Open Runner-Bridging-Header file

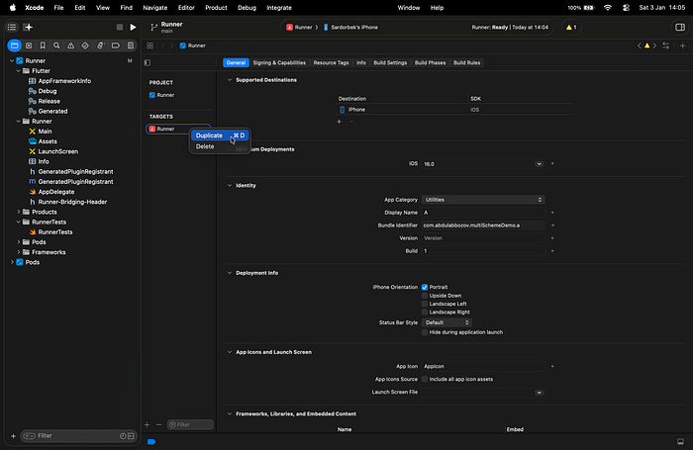click(72, 202)
